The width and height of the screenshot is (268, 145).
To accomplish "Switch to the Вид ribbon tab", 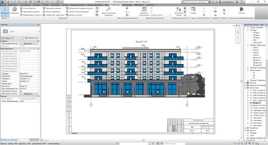I will [x=106, y=5].
